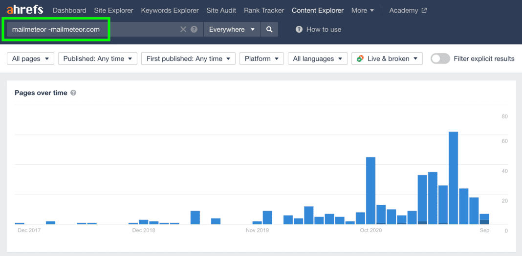The height and width of the screenshot is (256, 522).
Task: Click the help icon in the search box
Action: click(x=194, y=29)
